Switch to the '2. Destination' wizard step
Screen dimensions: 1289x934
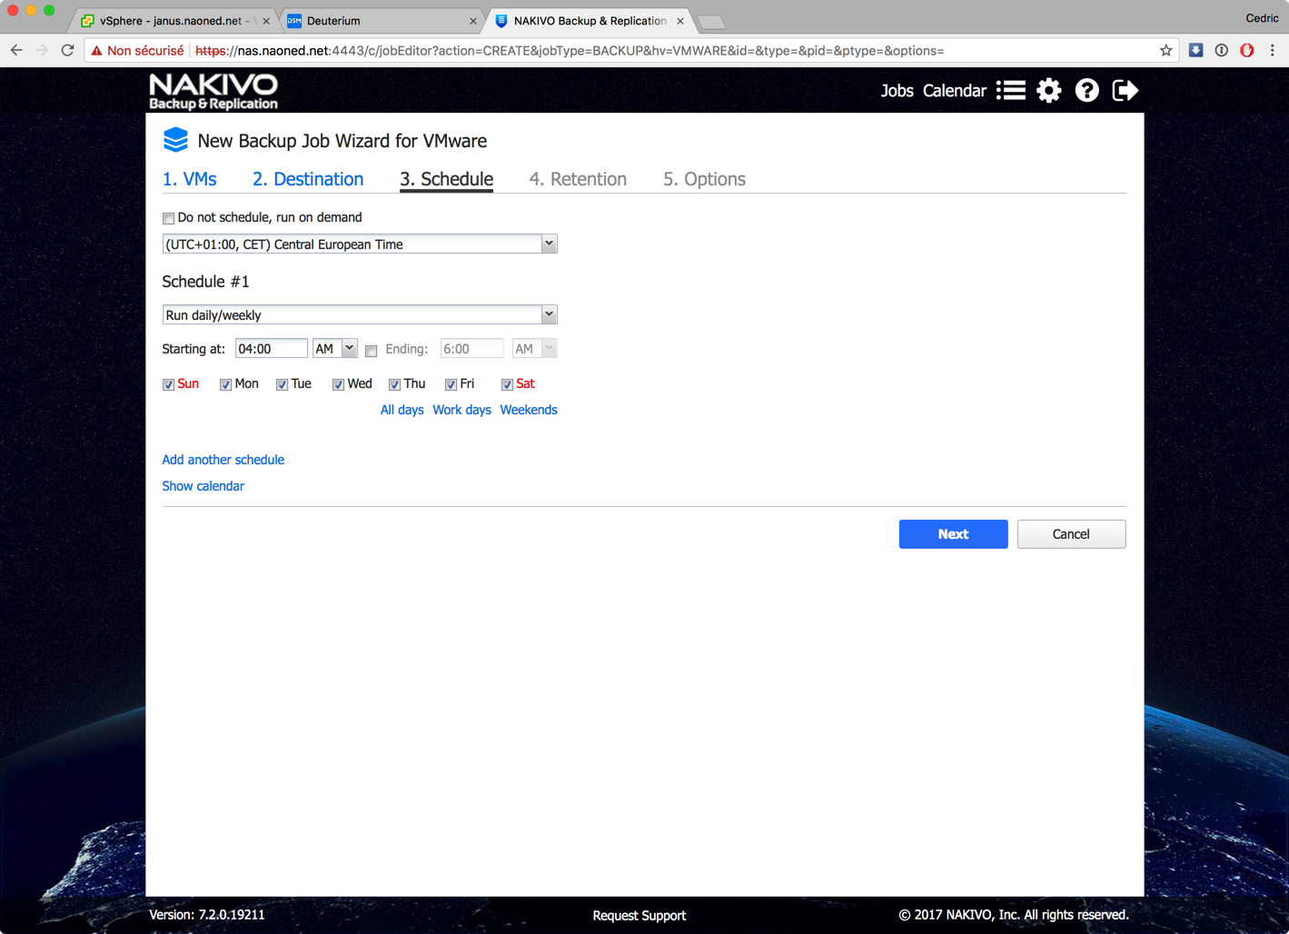coord(308,179)
